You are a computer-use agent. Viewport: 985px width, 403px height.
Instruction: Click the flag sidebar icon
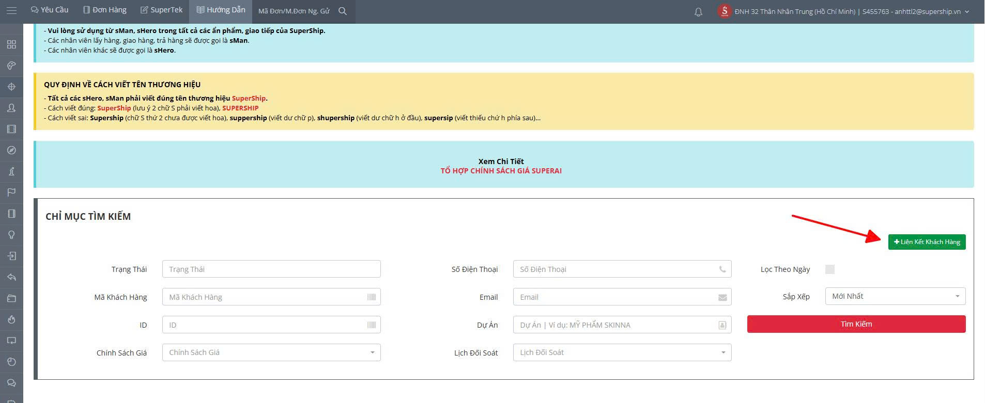(11, 192)
